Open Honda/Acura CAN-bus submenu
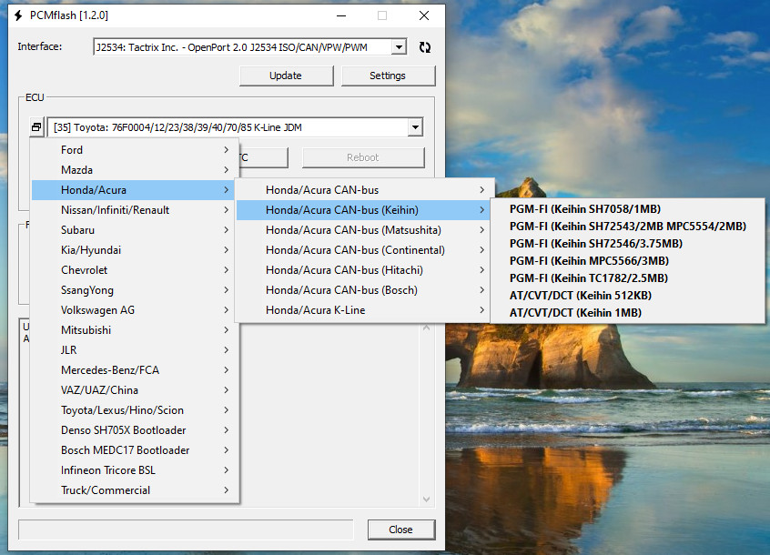 coord(364,190)
